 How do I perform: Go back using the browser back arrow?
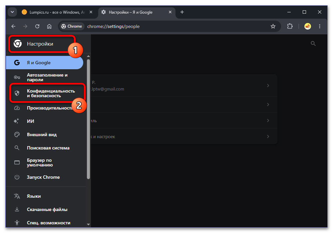point(13,26)
